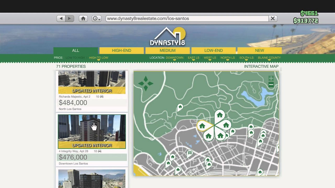The image size is (335, 188).
Task: Filter location by NORTH LS
Action: pyautogui.click(x=228, y=58)
